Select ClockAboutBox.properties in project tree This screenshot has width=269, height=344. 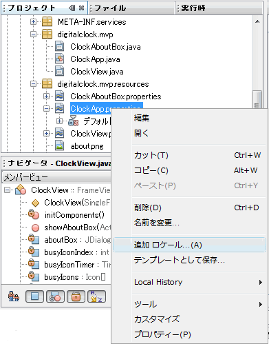point(116,97)
